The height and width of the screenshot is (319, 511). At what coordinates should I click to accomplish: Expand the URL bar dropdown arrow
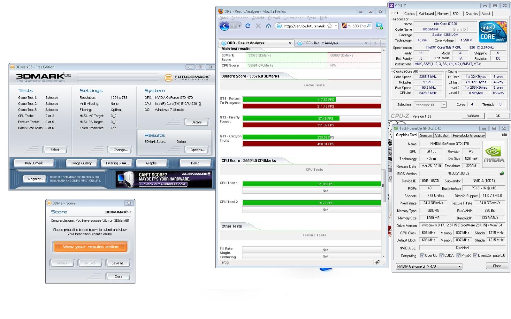click(336, 26)
